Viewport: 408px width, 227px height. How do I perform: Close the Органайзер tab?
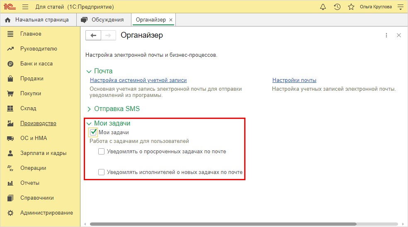(171, 20)
